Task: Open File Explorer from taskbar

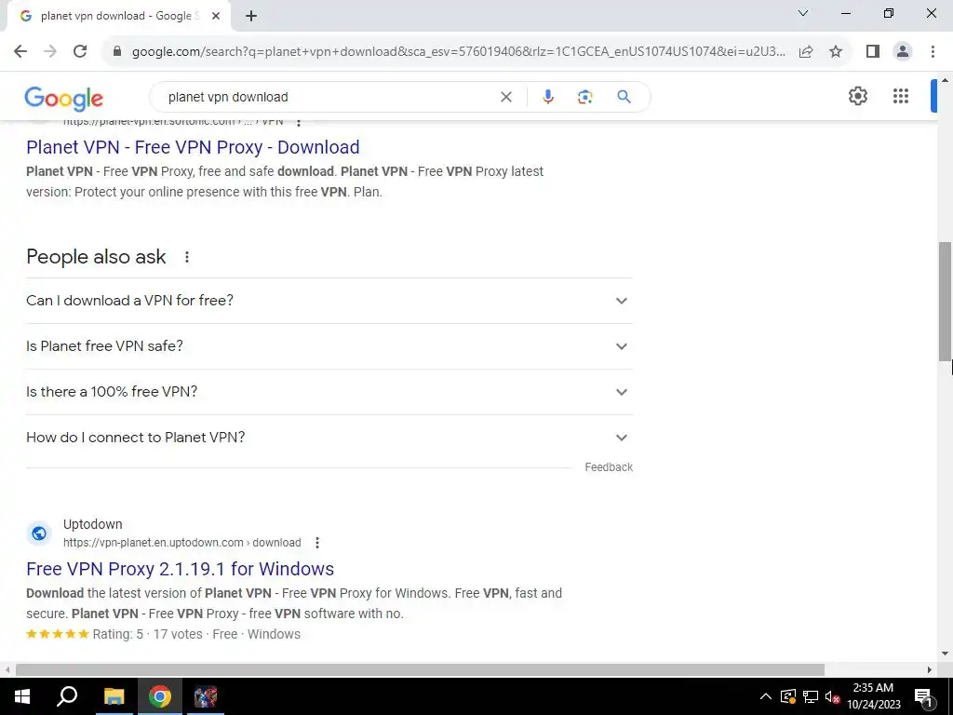Action: point(114,696)
